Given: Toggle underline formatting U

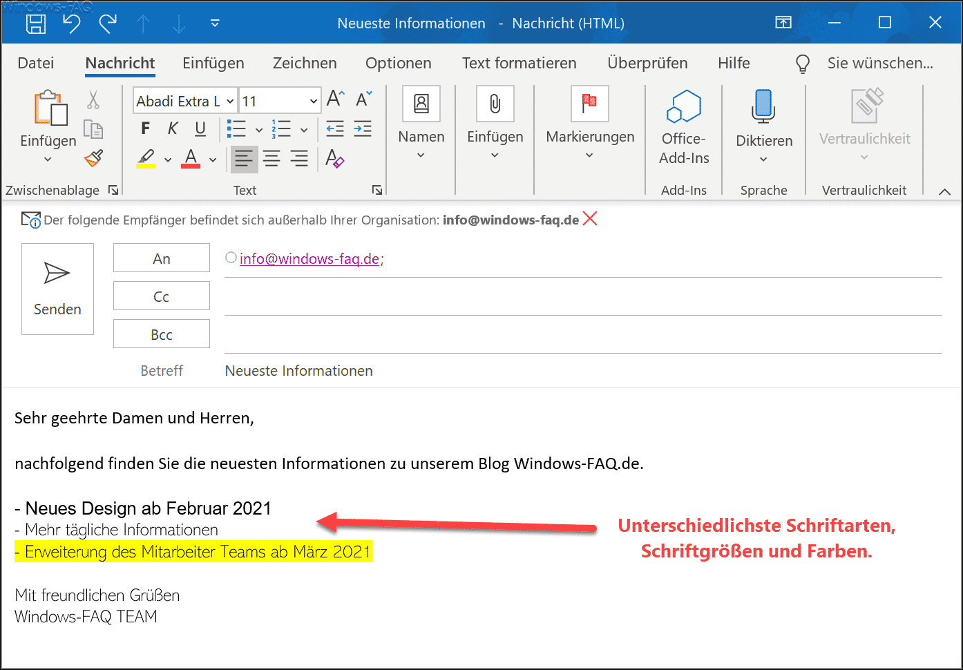Looking at the screenshot, I should [x=200, y=128].
